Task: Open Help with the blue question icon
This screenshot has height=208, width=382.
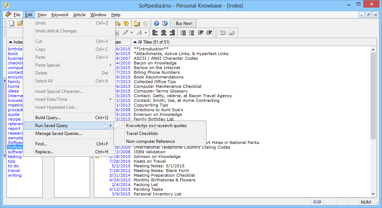Action: click(x=156, y=23)
